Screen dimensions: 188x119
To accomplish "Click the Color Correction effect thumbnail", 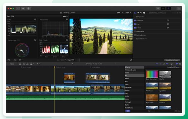I will tap(152, 74).
